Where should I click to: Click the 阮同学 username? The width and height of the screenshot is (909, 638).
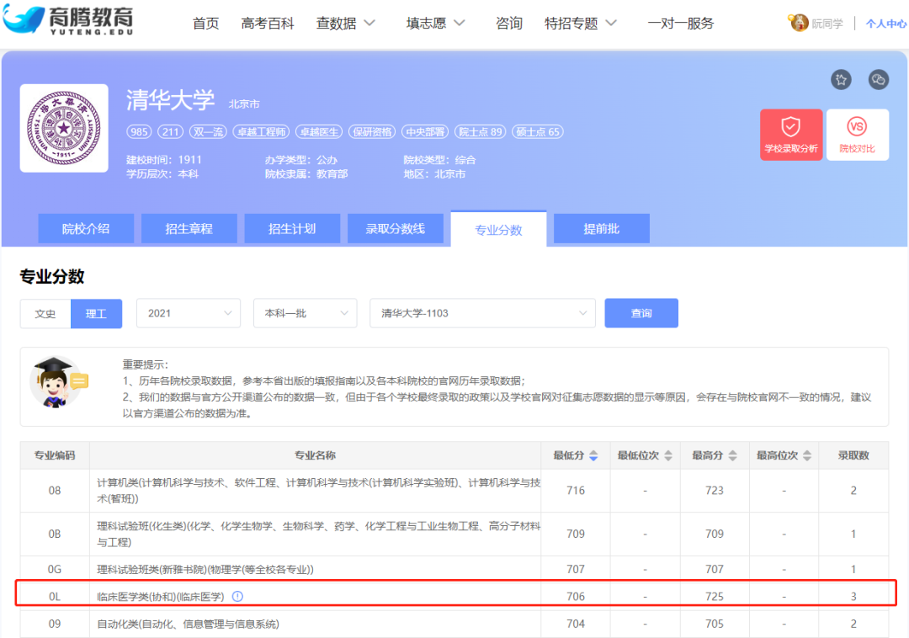click(x=827, y=24)
